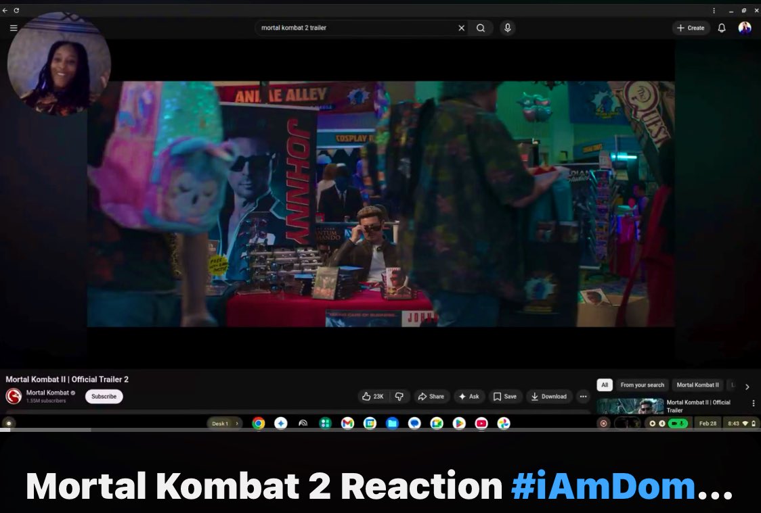The width and height of the screenshot is (761, 513).
Task: Start voice search with the microphone
Action: click(508, 28)
